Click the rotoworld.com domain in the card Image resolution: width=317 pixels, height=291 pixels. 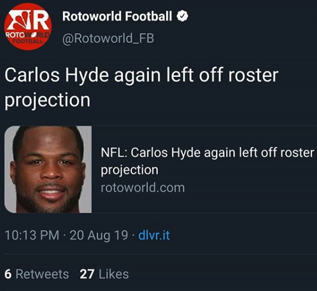(143, 188)
